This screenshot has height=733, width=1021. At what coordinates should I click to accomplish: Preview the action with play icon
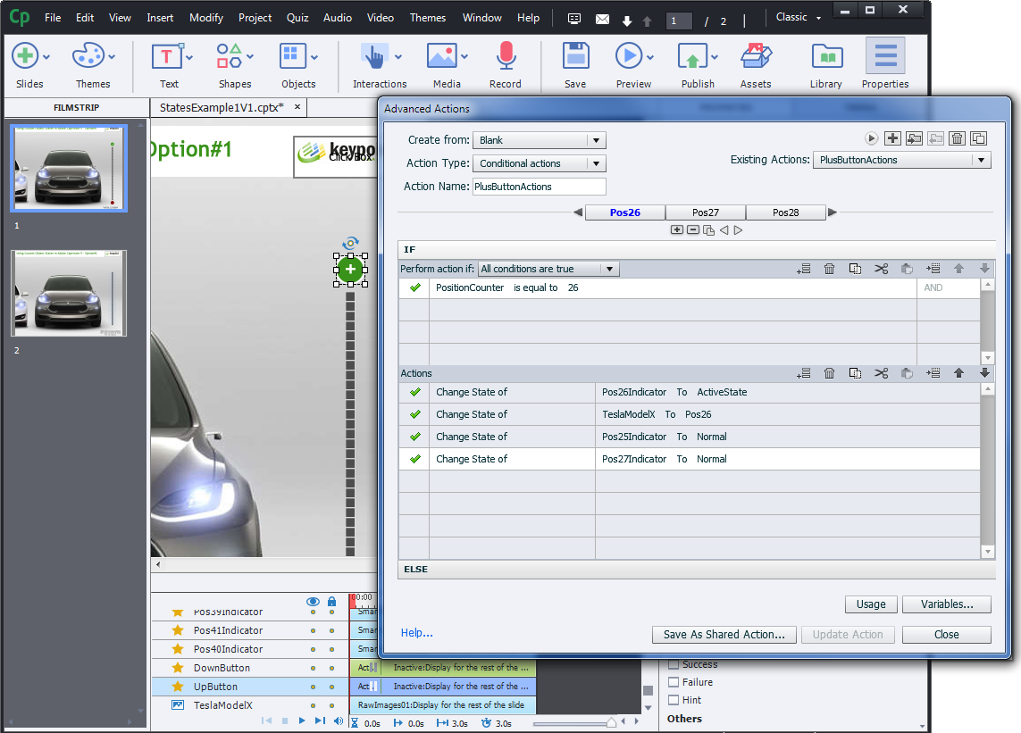pos(872,138)
